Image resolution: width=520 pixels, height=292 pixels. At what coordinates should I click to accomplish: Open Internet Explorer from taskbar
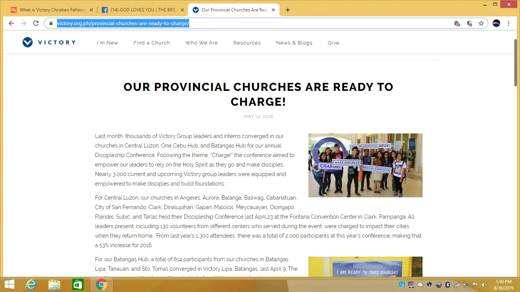30,284
